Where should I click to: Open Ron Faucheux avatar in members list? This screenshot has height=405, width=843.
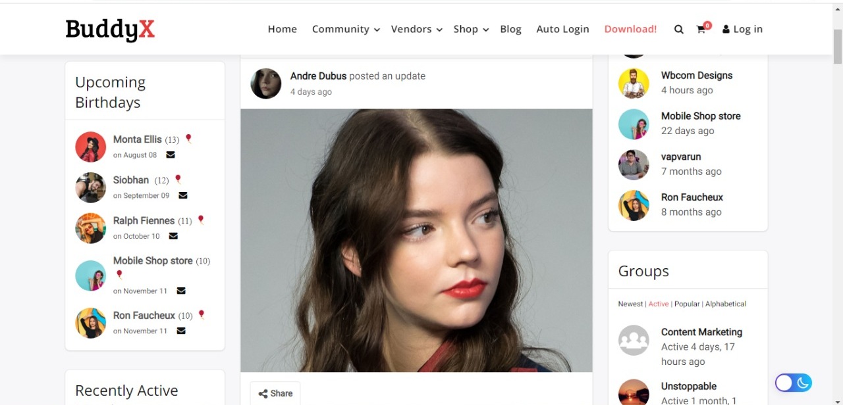coord(634,205)
